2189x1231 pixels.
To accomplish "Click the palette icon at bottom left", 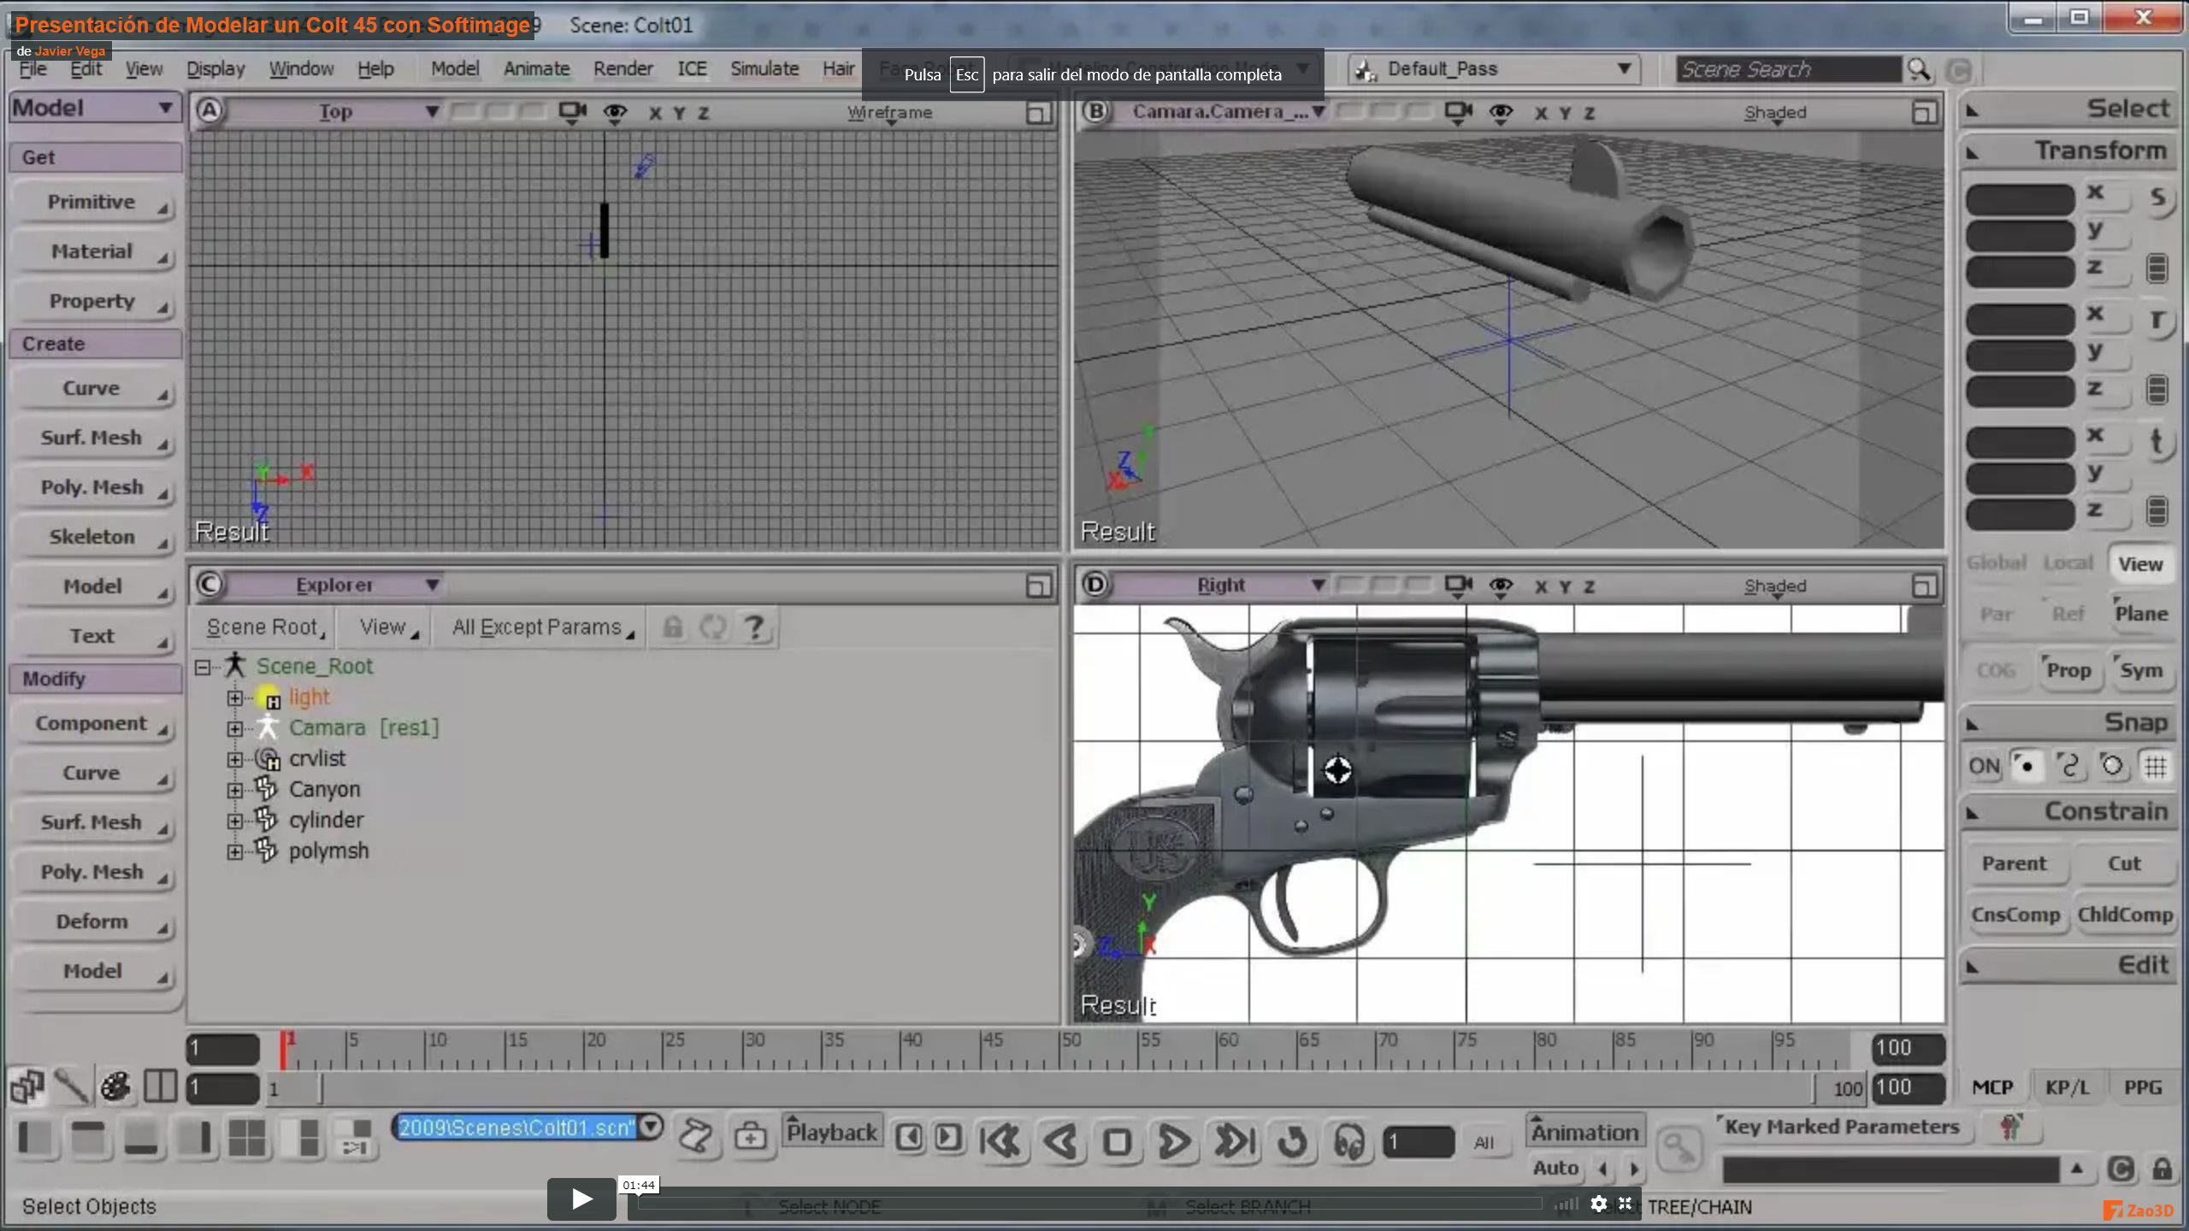I will tap(115, 1087).
